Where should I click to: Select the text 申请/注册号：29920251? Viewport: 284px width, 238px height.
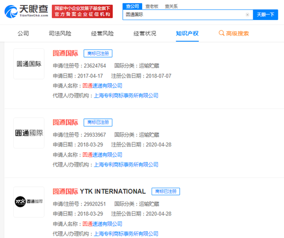79,204
